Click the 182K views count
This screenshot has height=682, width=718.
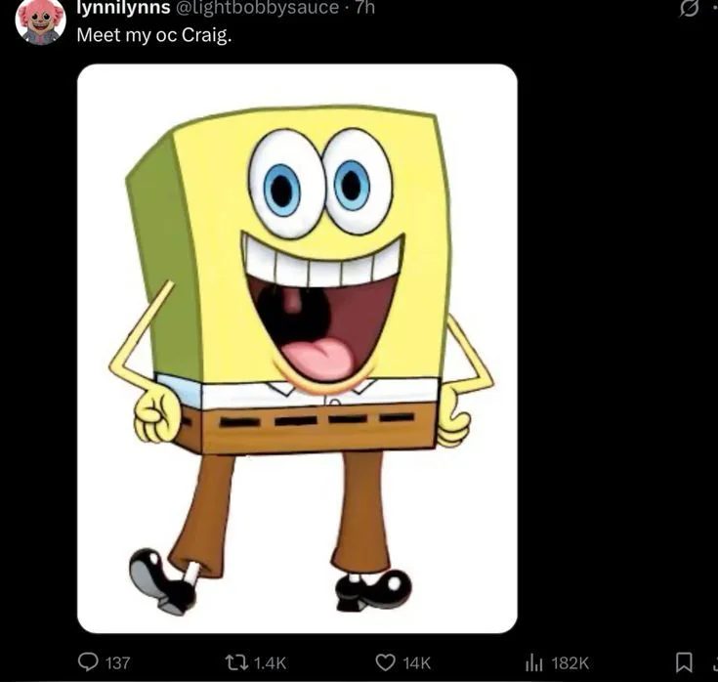[x=570, y=662]
